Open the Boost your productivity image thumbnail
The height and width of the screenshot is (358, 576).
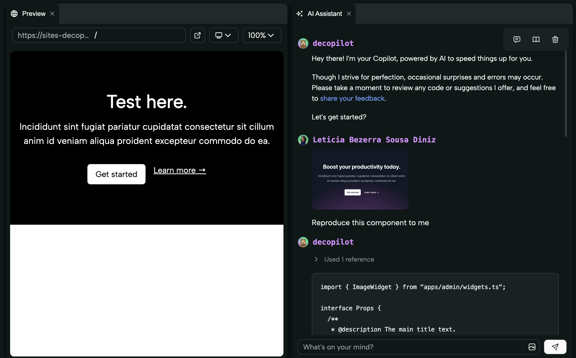(x=360, y=179)
